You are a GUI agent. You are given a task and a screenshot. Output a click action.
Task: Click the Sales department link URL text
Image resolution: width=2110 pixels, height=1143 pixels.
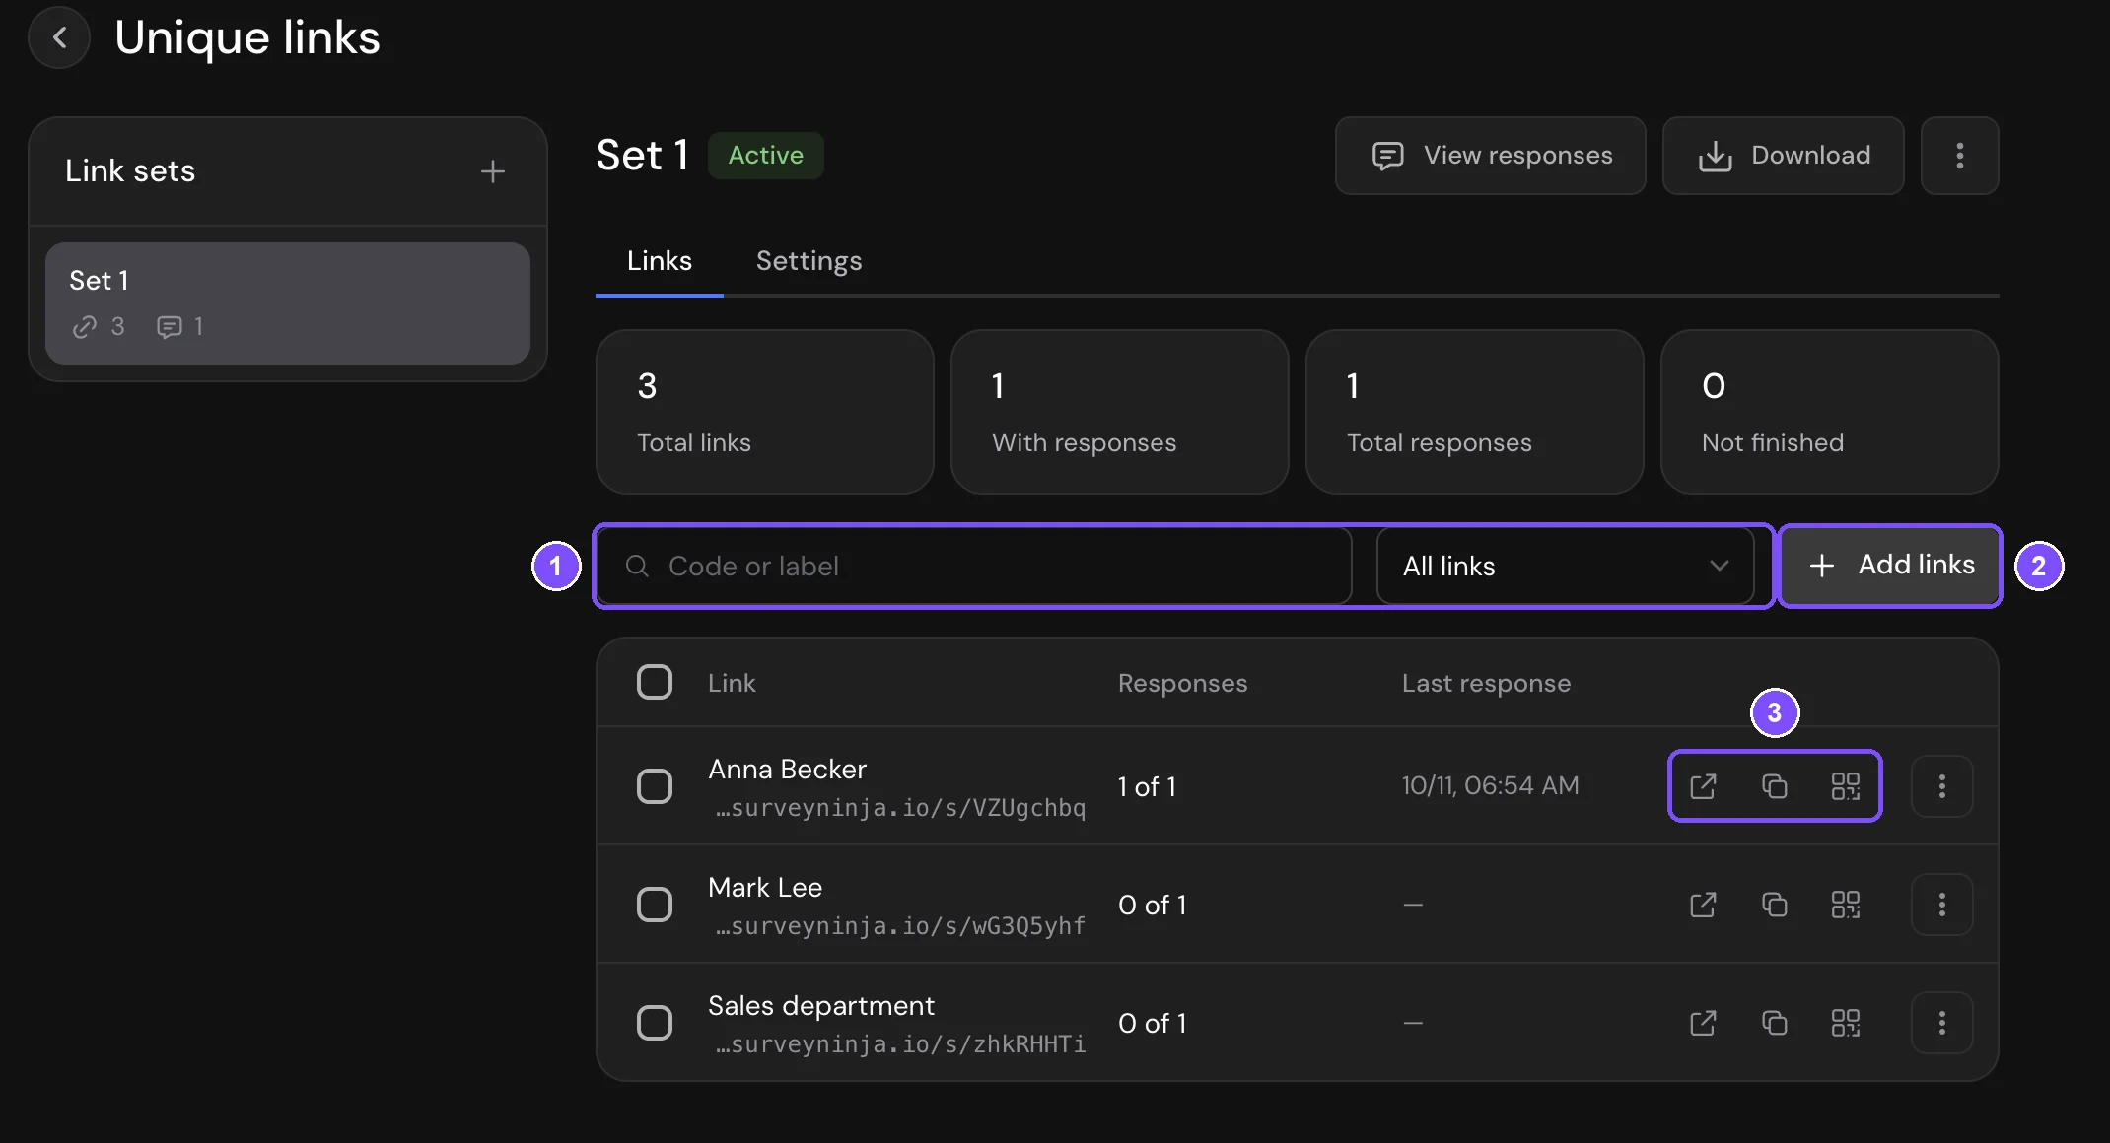point(900,1044)
